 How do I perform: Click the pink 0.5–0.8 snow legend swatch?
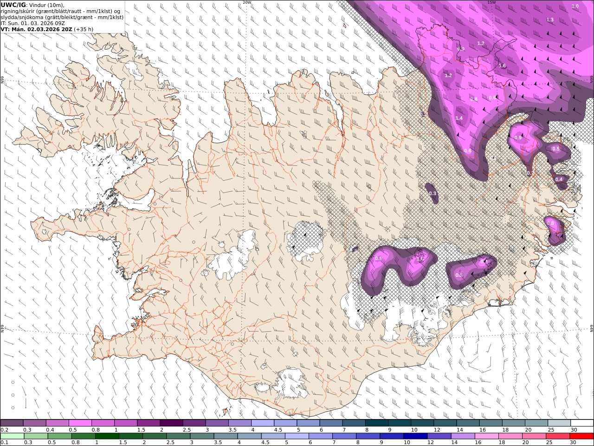point(80,423)
